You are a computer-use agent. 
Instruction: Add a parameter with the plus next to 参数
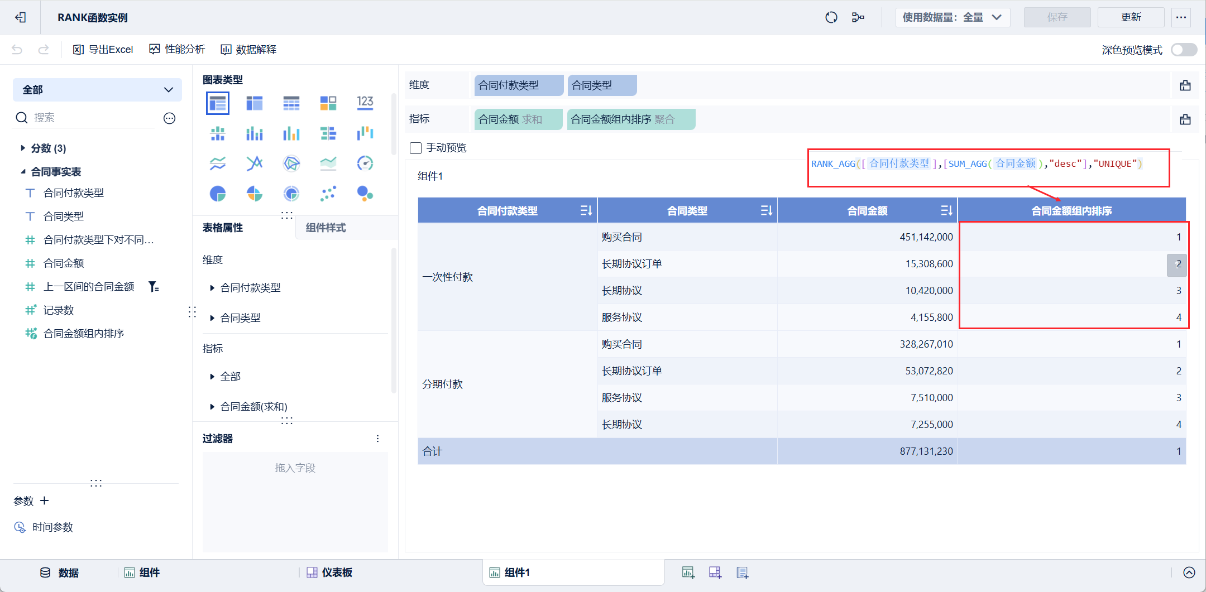coord(45,500)
